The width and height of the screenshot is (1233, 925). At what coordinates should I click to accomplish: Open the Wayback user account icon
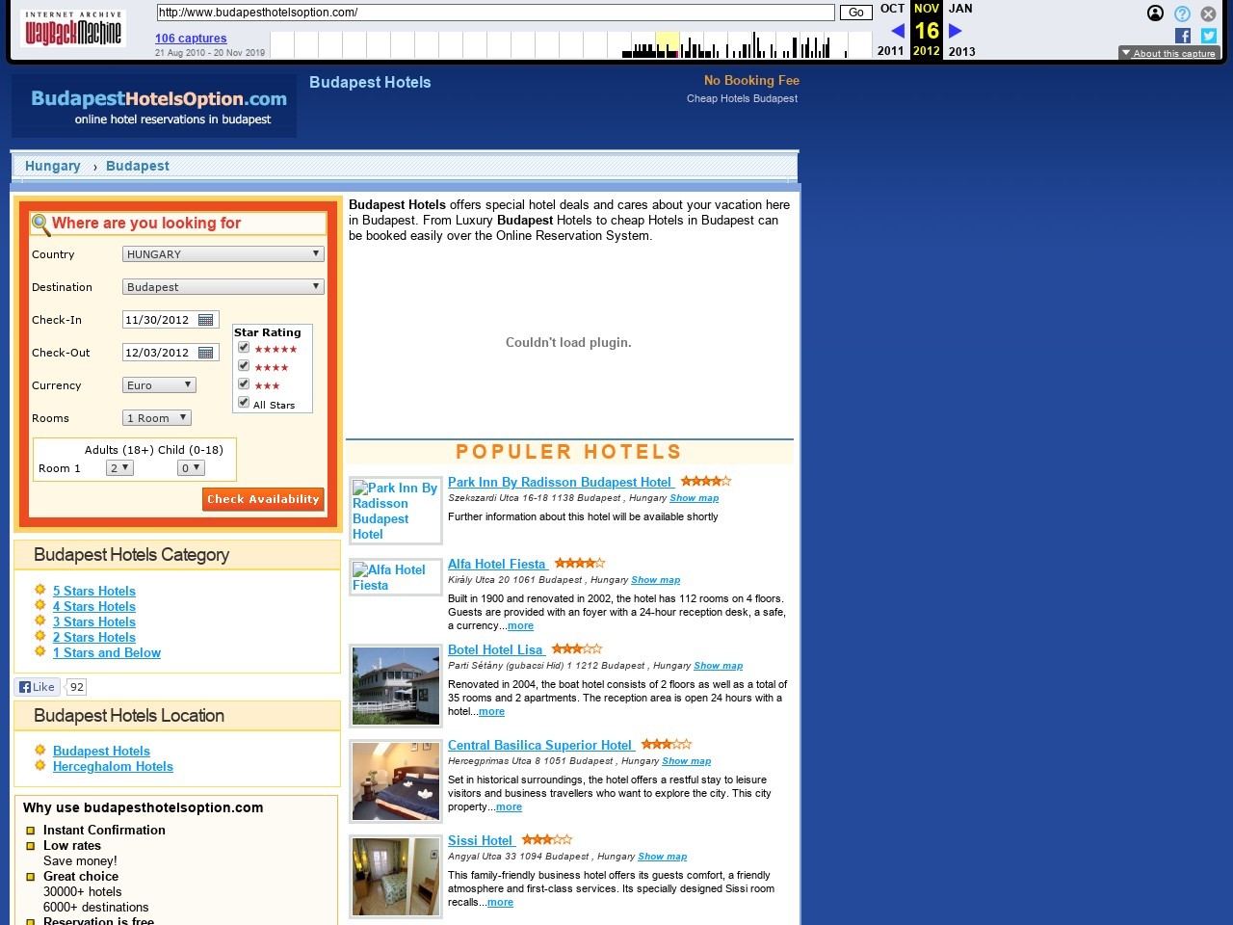pos(1155,13)
